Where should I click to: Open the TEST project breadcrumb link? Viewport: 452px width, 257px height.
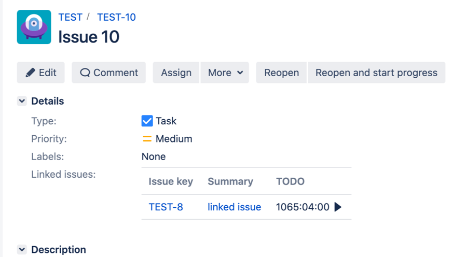pyautogui.click(x=70, y=17)
